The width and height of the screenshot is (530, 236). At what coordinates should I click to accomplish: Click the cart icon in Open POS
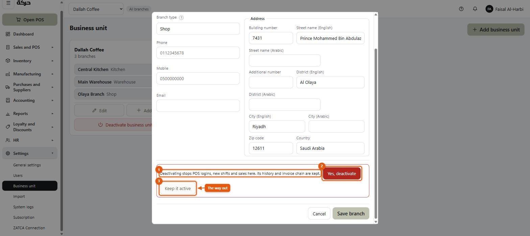[x=18, y=20]
